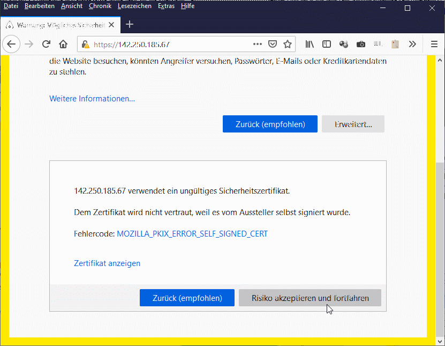Image resolution: width=445 pixels, height=346 pixels.
Task: Open the Library bookmarks icon
Action: (310, 44)
